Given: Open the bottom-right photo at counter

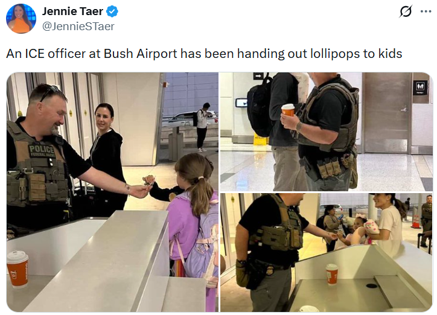Looking at the screenshot, I should [x=327, y=252].
